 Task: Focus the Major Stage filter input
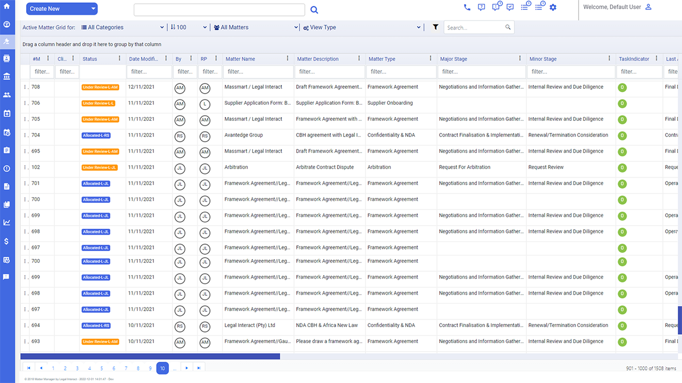482,72
